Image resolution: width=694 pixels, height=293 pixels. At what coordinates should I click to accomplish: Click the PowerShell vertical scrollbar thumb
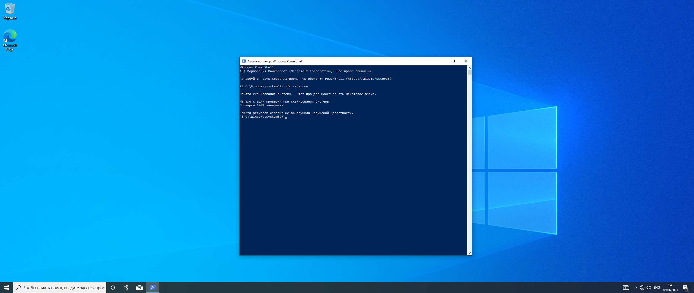point(470,72)
